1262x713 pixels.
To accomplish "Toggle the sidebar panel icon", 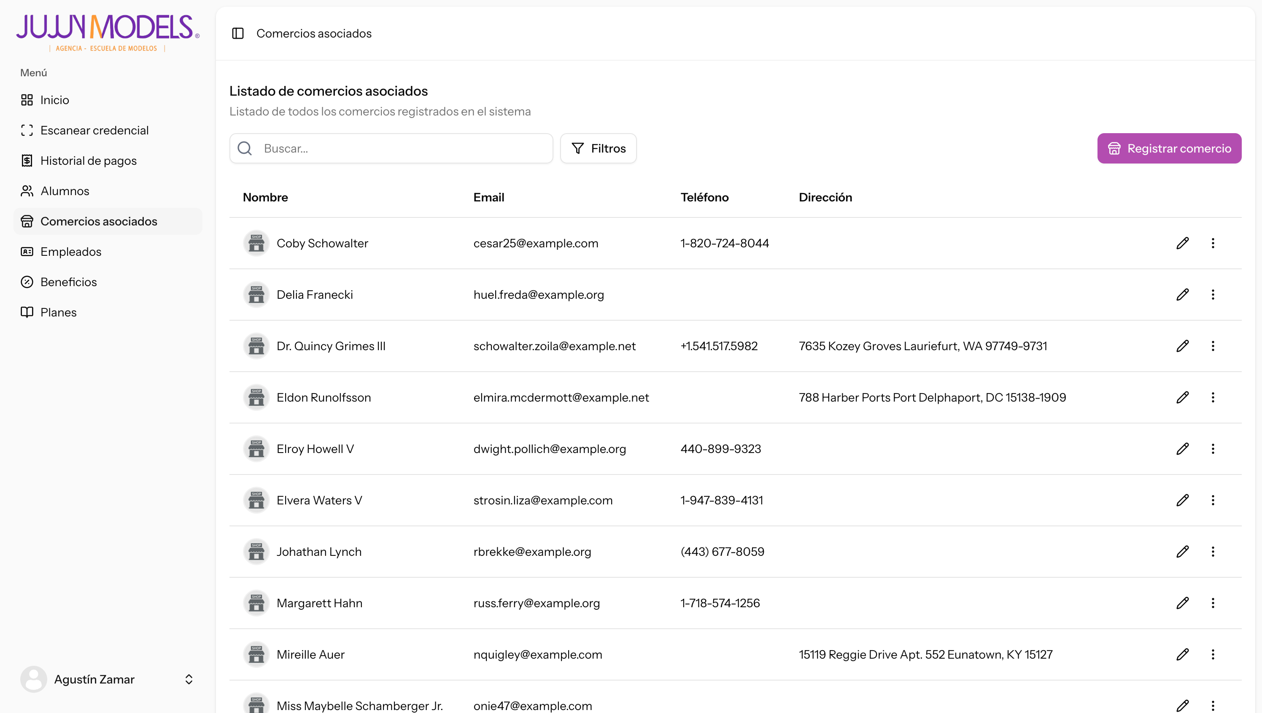I will (238, 33).
